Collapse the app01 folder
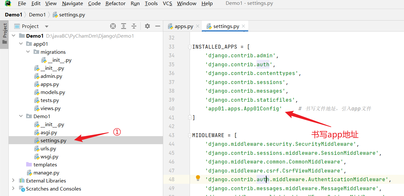This screenshot has width=404, height=196. pos(21,44)
